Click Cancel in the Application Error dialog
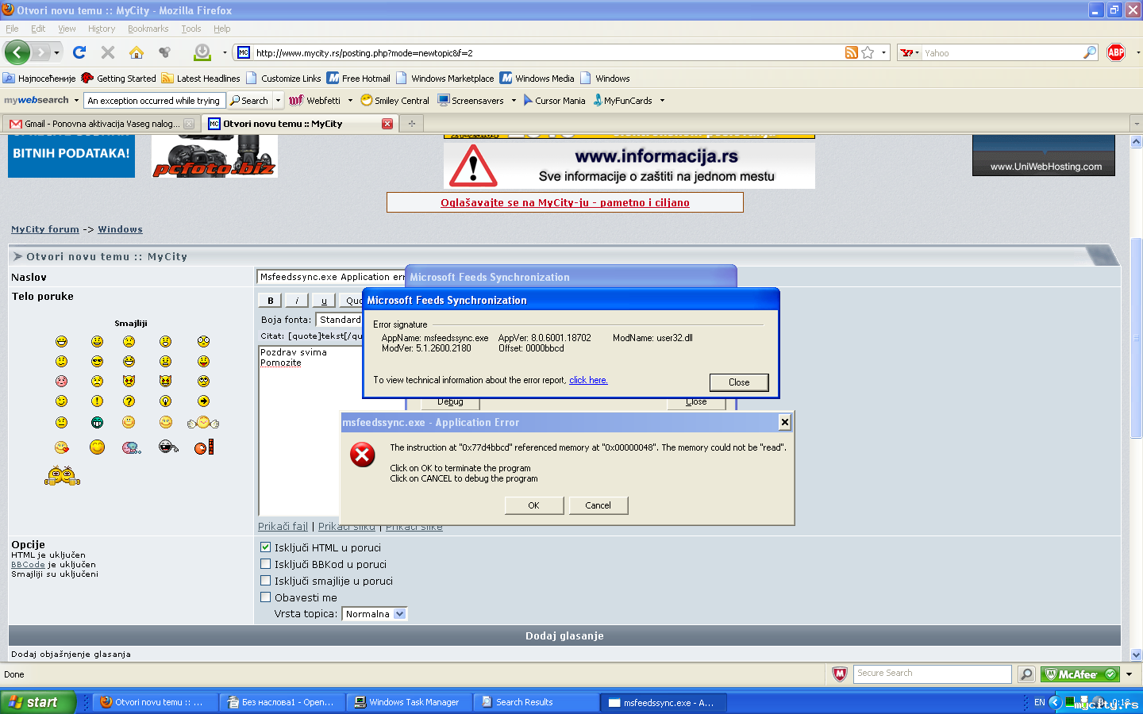 (x=598, y=505)
